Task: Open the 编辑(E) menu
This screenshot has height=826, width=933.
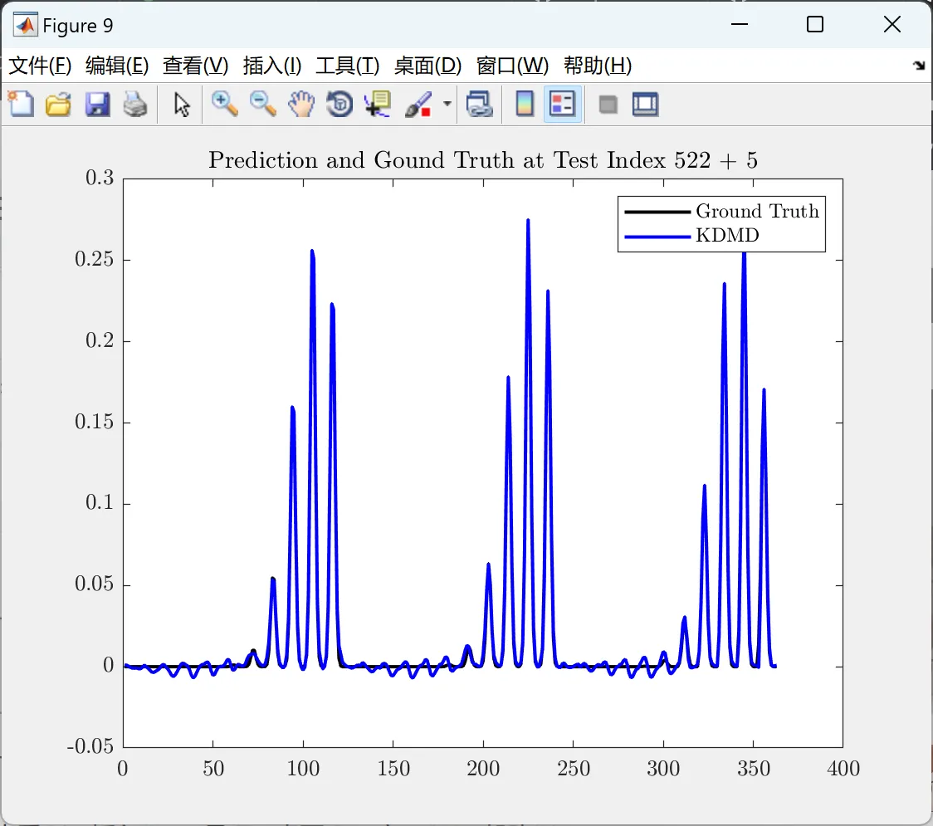Action: (x=117, y=66)
